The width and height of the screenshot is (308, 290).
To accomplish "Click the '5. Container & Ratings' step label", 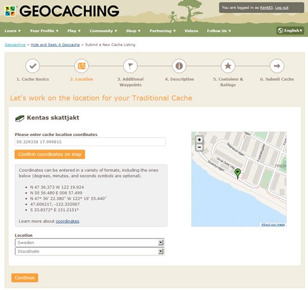I will [228, 82].
